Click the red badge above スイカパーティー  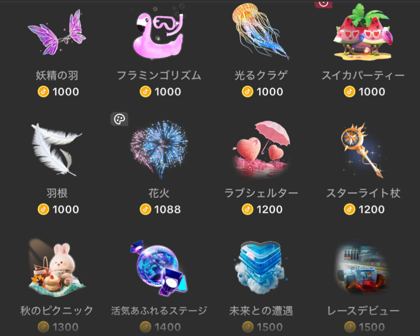(x=323, y=4)
